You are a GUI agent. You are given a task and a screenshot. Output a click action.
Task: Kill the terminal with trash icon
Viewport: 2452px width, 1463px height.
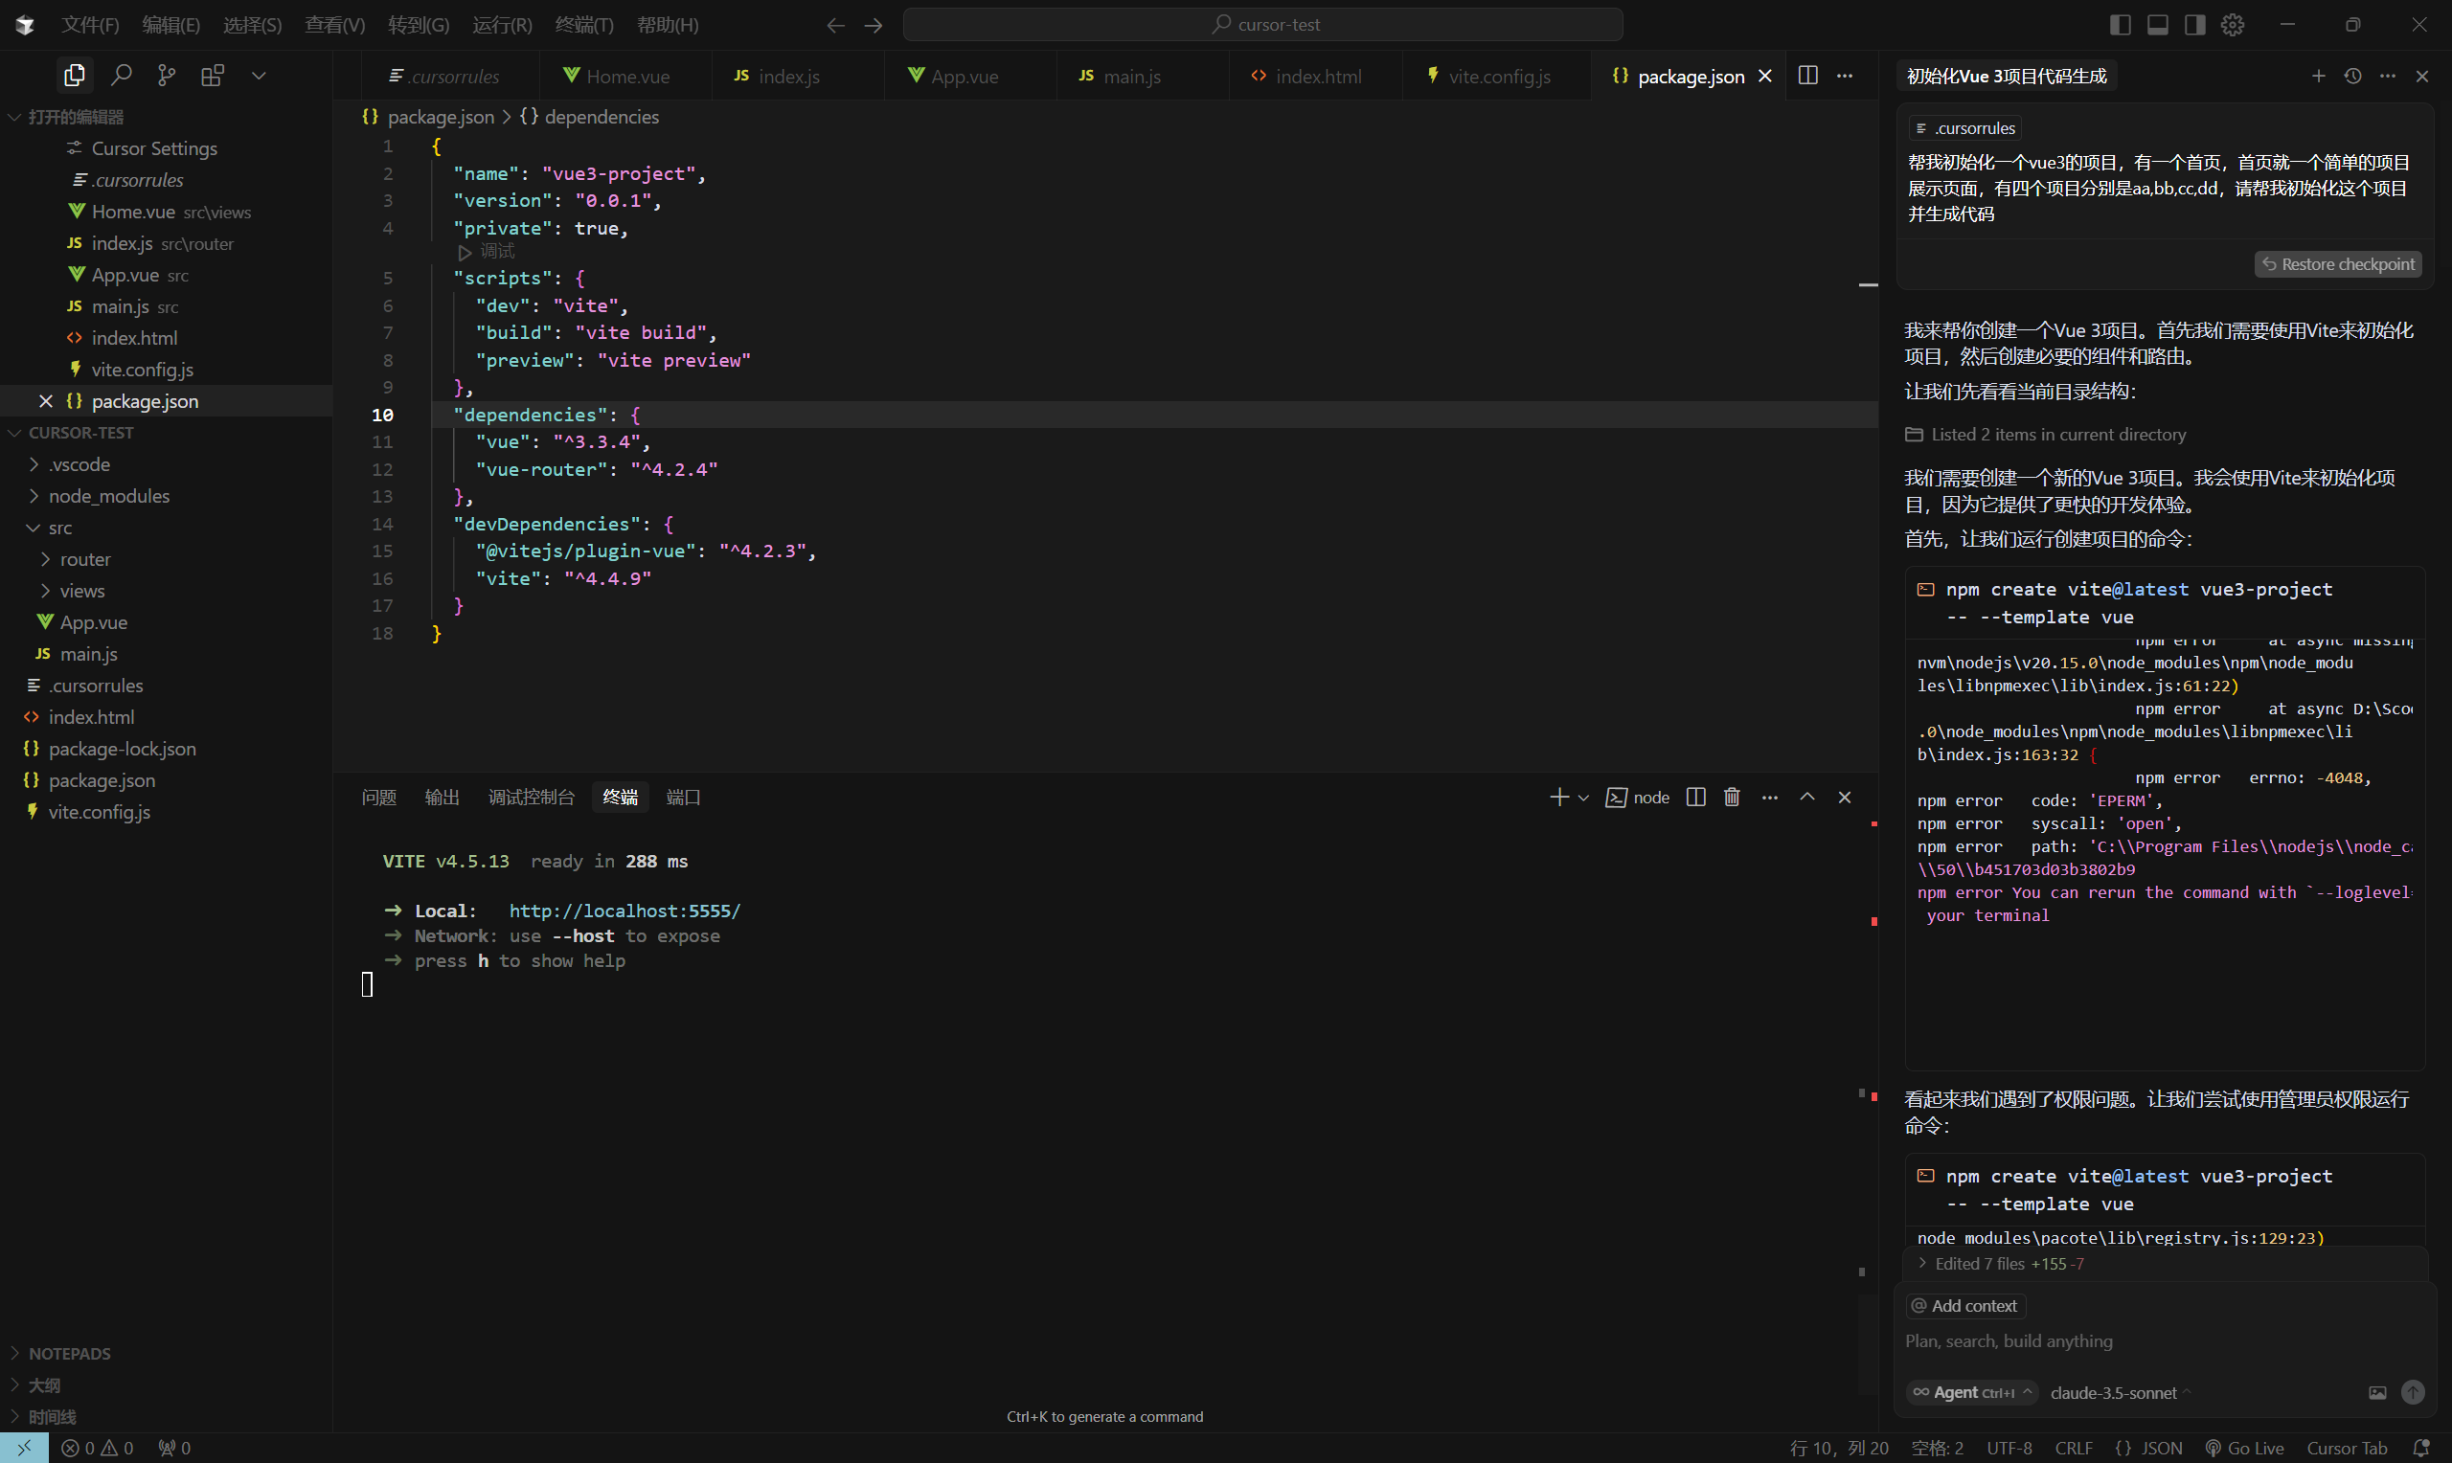[x=1732, y=797]
